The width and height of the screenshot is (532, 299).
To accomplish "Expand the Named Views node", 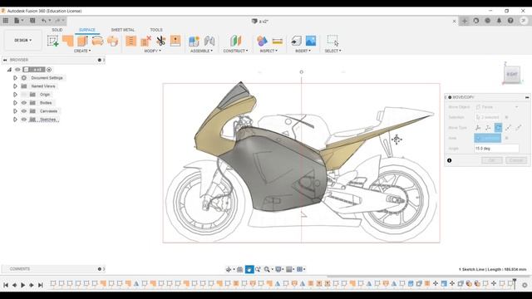I will pyautogui.click(x=15, y=86).
